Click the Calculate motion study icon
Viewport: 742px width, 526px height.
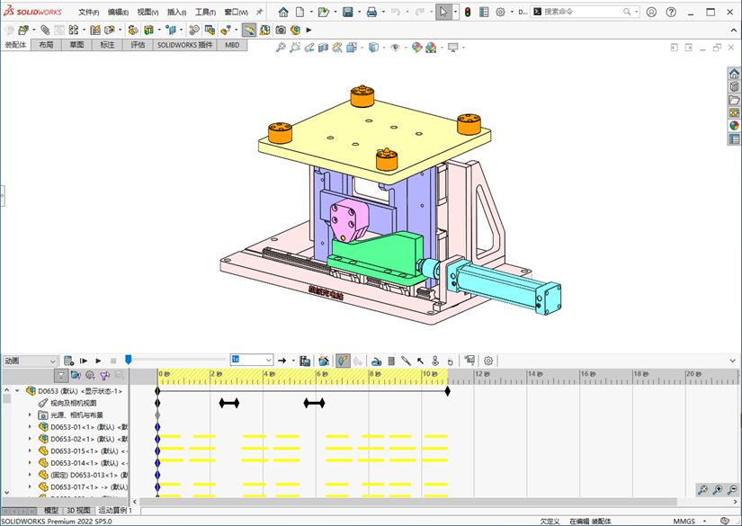[68, 361]
